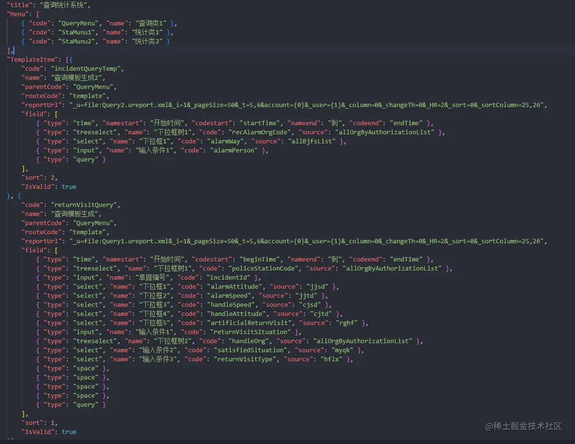Click the number 1 after "sort"
This screenshot has height=444, width=575.
(53, 423)
